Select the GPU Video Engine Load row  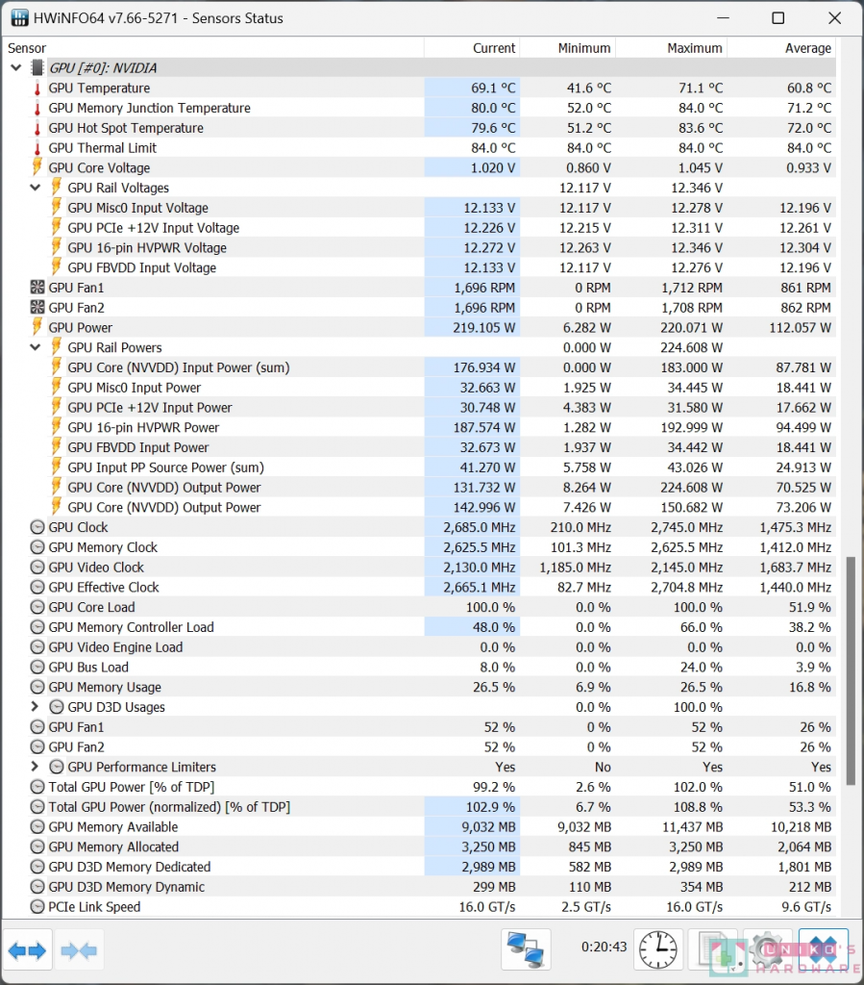tap(420, 647)
